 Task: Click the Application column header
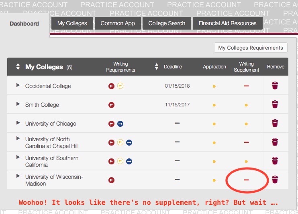coord(214,67)
